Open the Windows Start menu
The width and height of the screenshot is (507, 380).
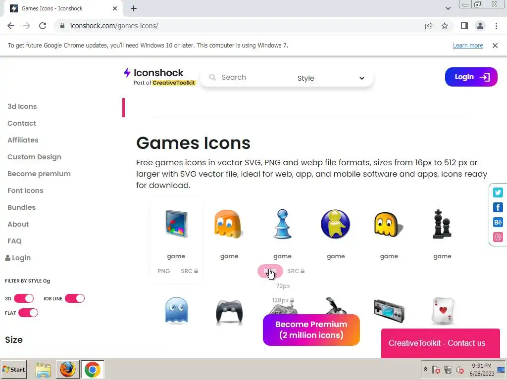click(x=13, y=369)
